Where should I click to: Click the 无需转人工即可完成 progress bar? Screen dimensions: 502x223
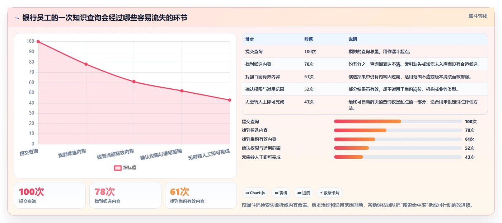[x=398, y=157]
